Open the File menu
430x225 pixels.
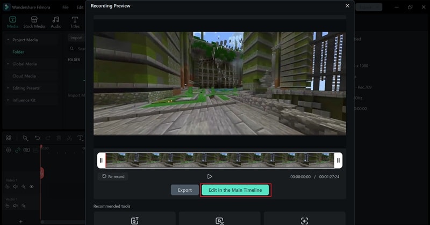click(x=65, y=7)
